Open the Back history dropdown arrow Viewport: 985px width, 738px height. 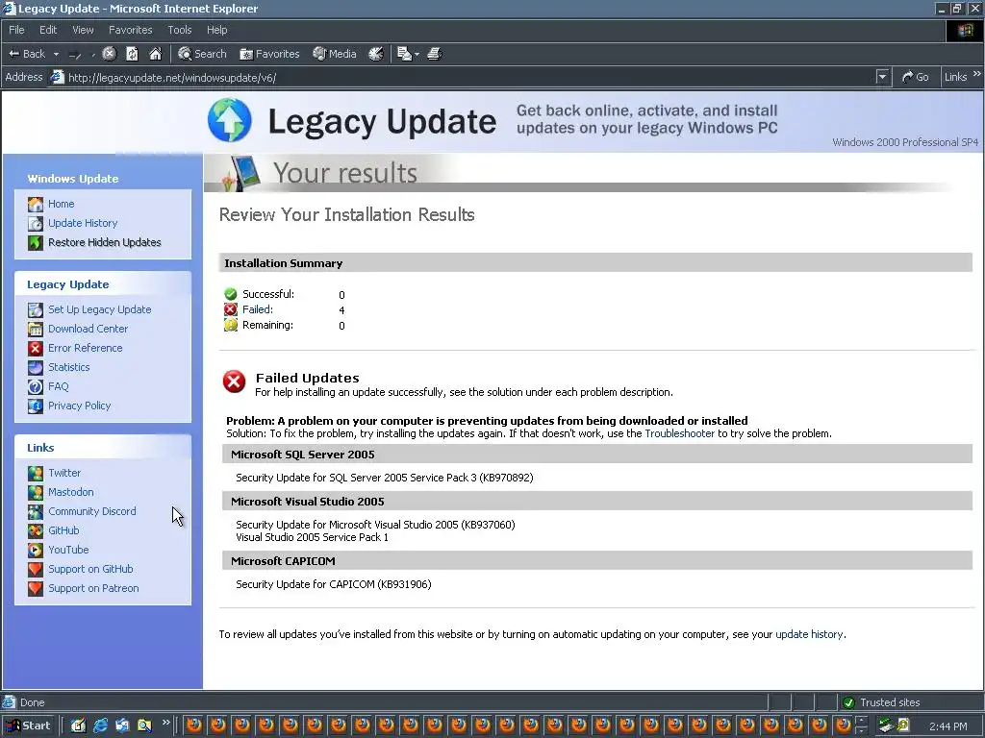pyautogui.click(x=56, y=54)
